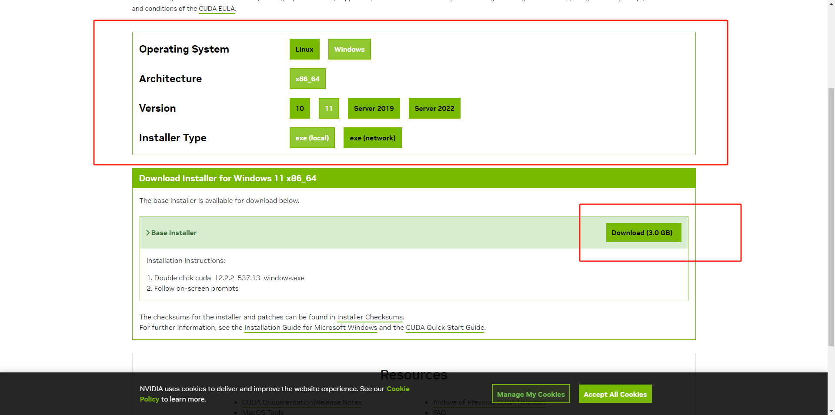Choose Server 2019 version
835x415 pixels.
(x=374, y=108)
